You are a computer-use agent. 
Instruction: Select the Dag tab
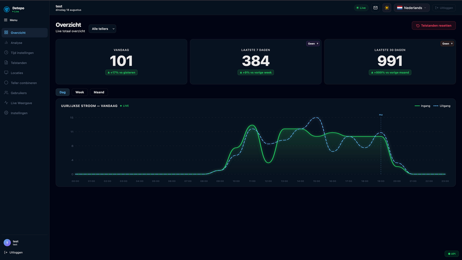pyautogui.click(x=63, y=92)
